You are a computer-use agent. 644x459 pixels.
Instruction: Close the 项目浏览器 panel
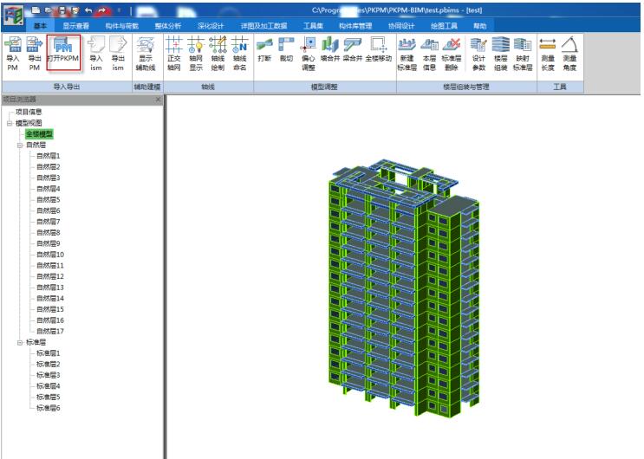coord(158,100)
